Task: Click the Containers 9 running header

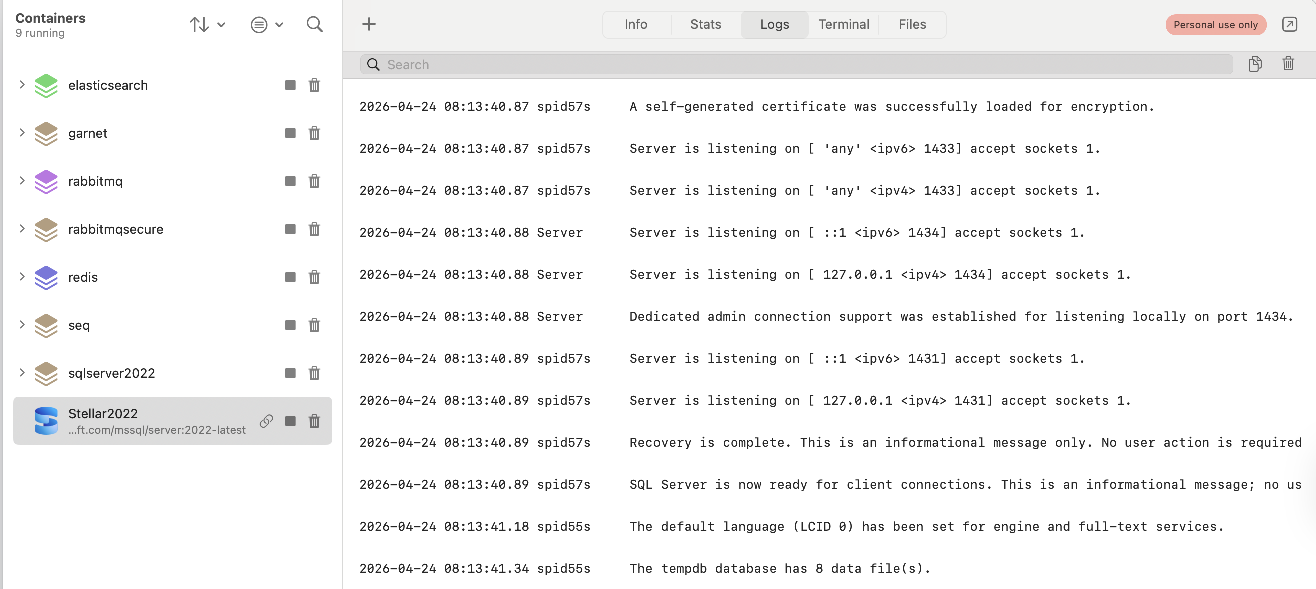Action: (x=50, y=25)
